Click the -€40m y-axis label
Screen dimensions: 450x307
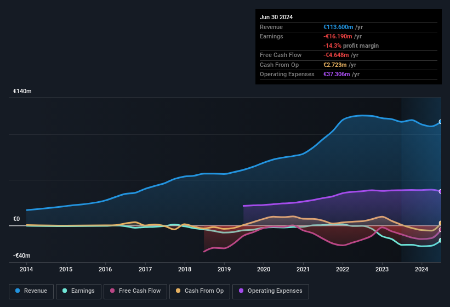pos(21,255)
